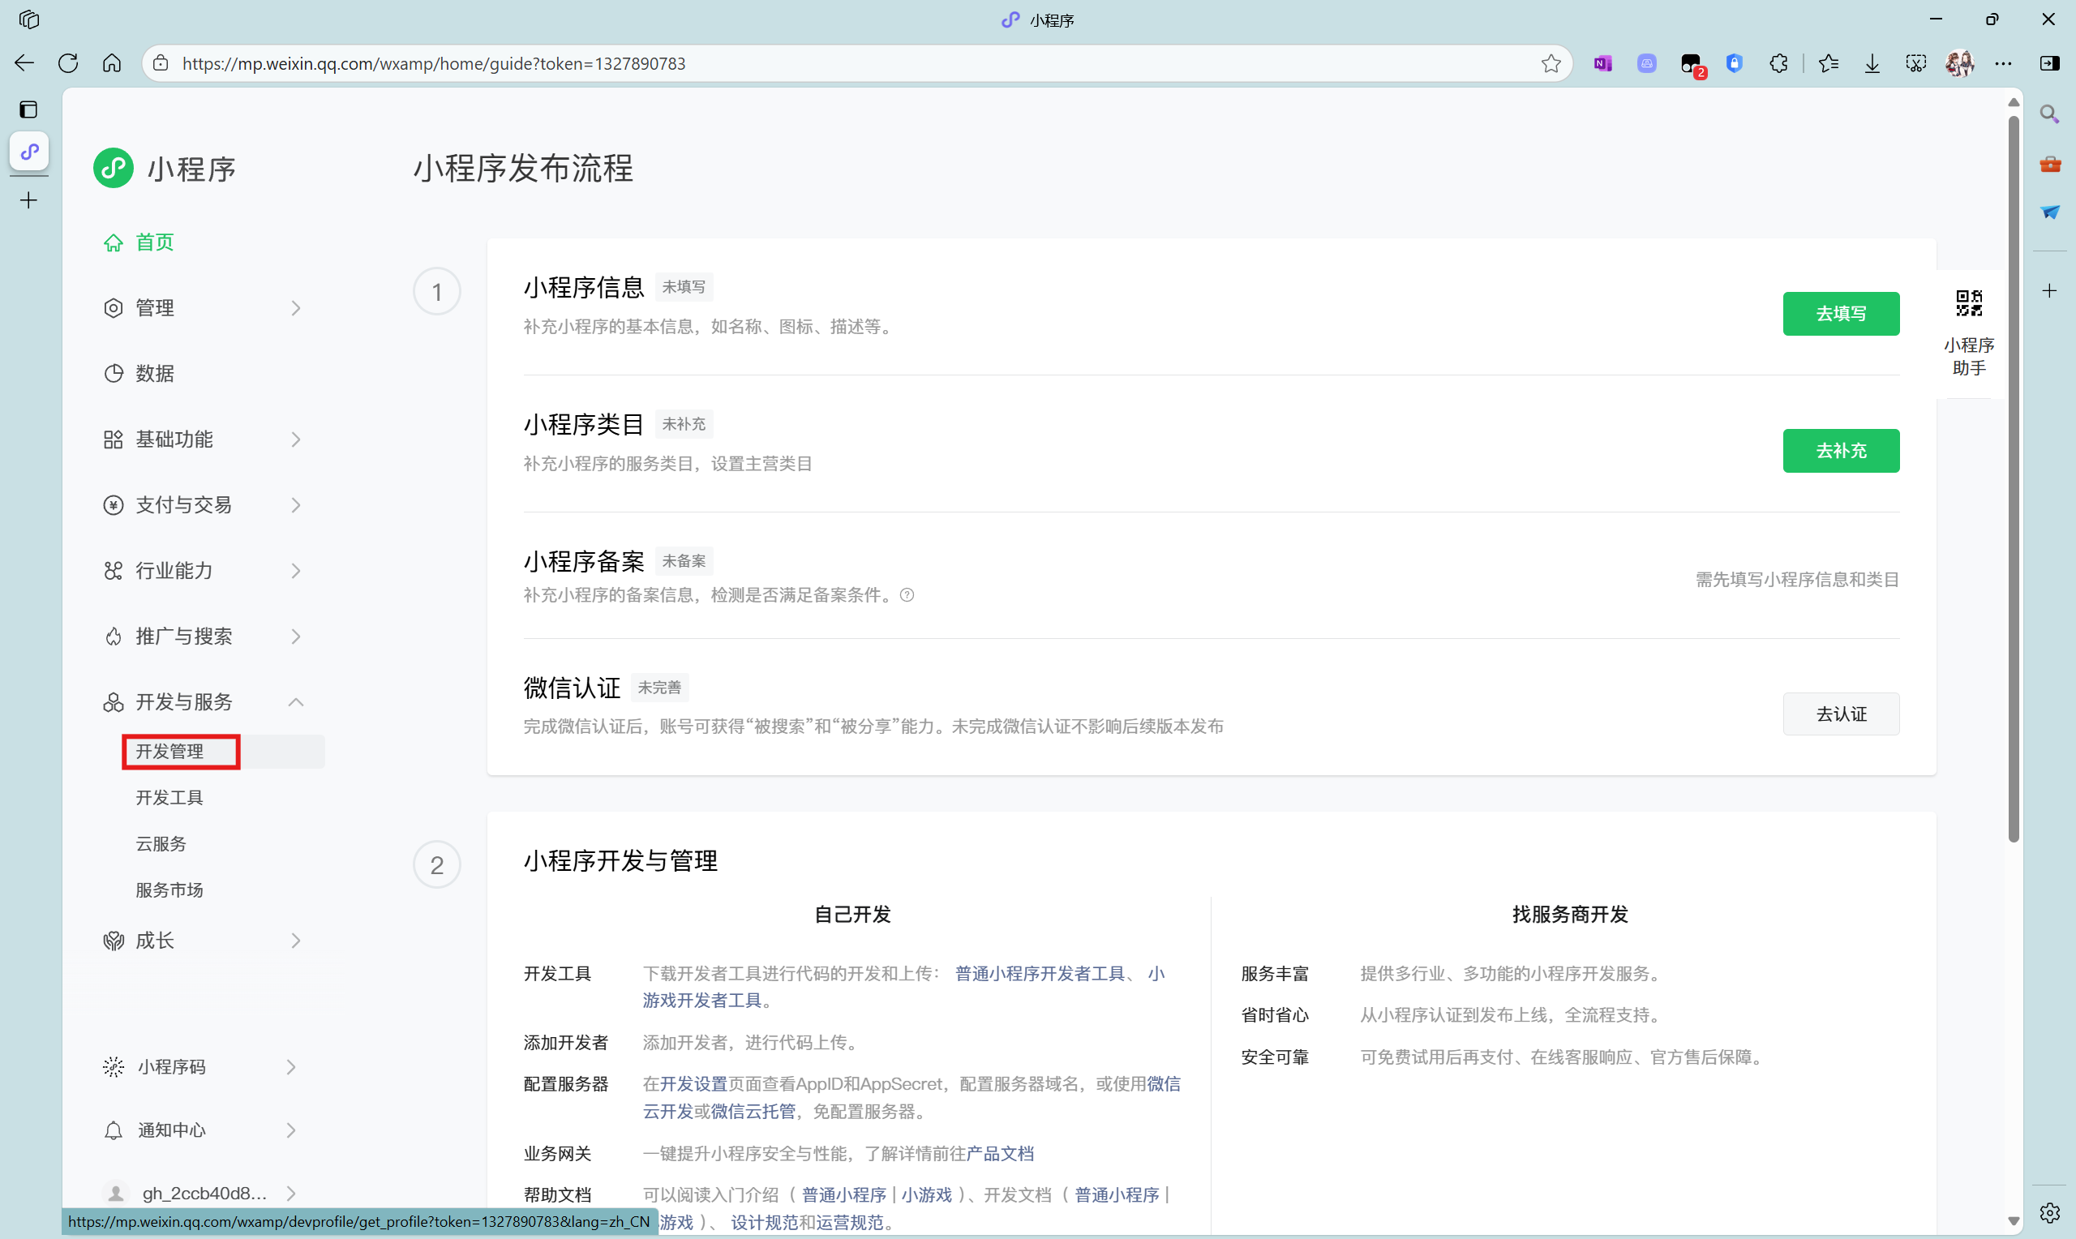Open the blue paper-plane sidebar icon
2076x1239 pixels.
2049,212
